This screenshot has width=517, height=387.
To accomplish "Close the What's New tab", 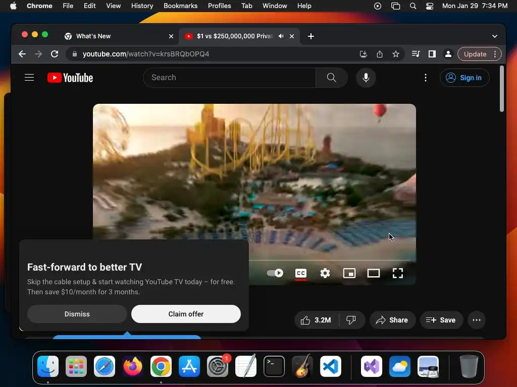I will pyautogui.click(x=171, y=36).
